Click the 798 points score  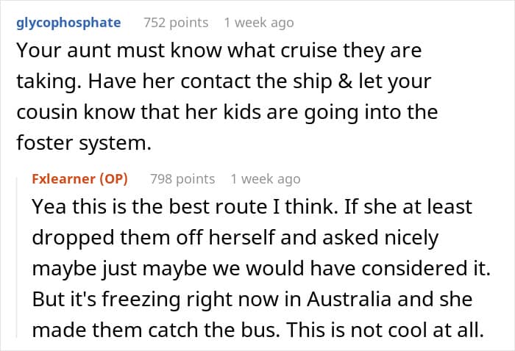182,179
